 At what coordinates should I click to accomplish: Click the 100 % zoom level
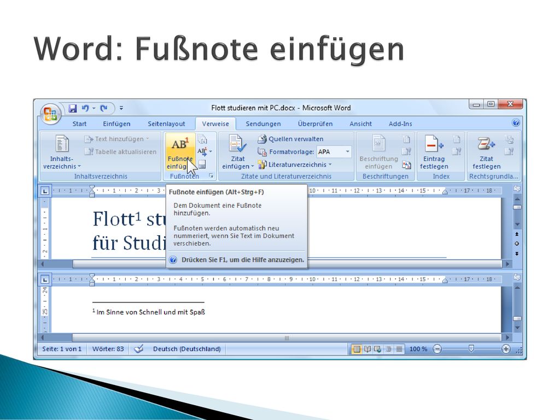[x=418, y=349]
